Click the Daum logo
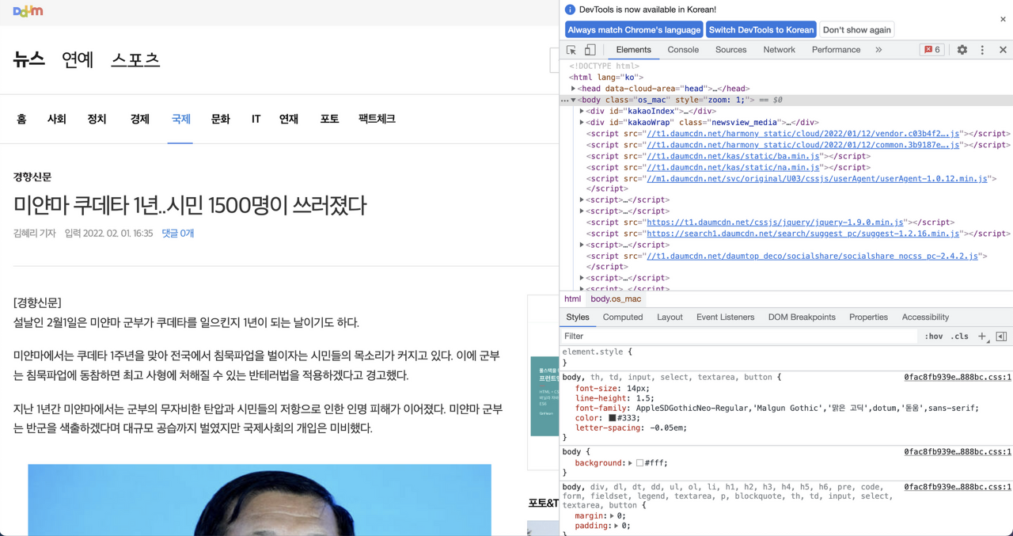 28,11
